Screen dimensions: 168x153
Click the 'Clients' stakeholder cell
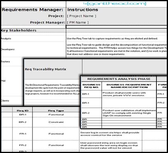tap(12, 101)
